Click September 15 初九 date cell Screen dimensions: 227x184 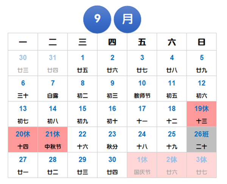coord(82,114)
